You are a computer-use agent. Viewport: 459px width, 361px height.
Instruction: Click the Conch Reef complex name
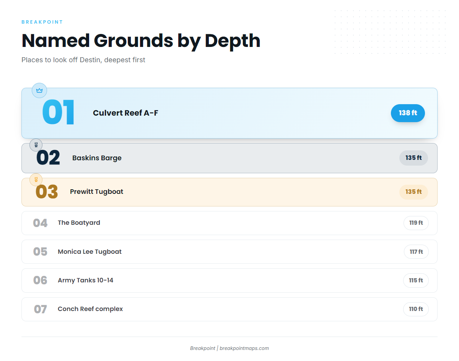pos(90,309)
